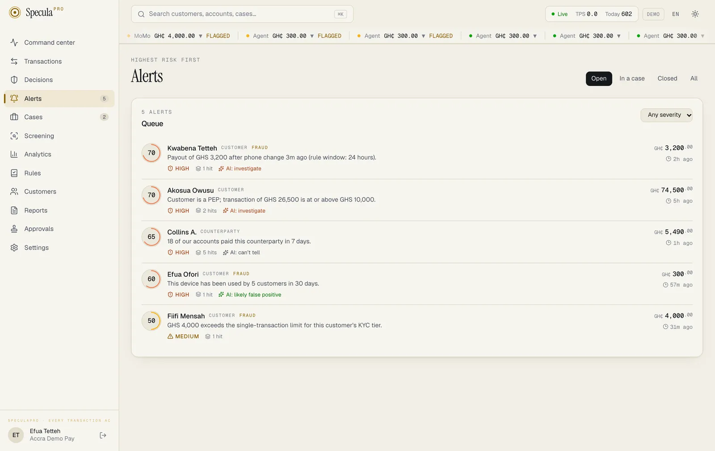Switch to the Closed alerts tab
The image size is (715, 451).
click(x=667, y=79)
